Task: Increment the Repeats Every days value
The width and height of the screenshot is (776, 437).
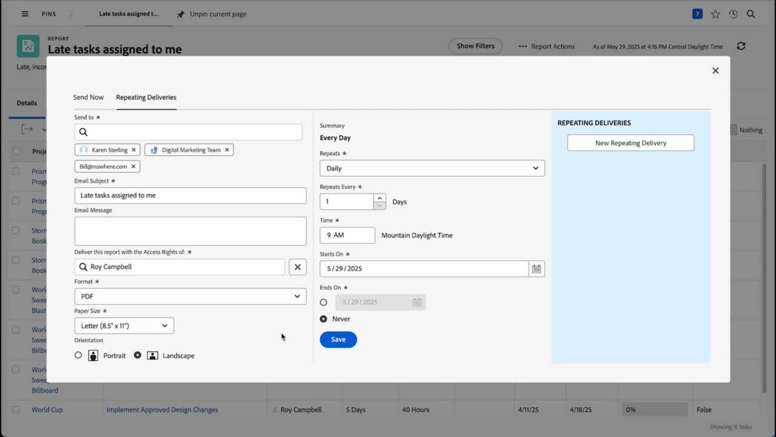Action: click(x=379, y=198)
